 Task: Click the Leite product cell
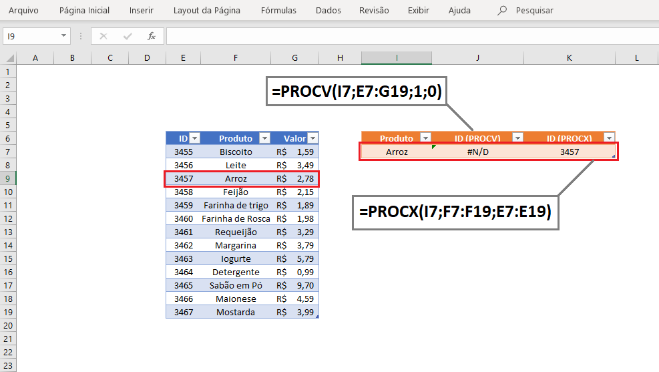pos(236,165)
